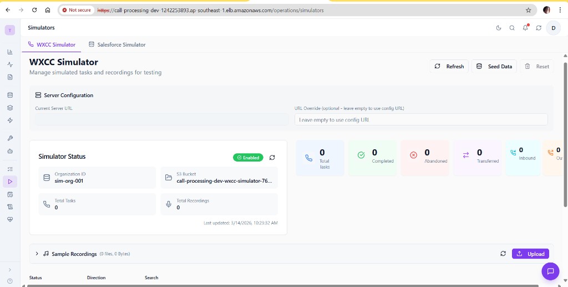Click the Completed stat card

[x=372, y=158]
